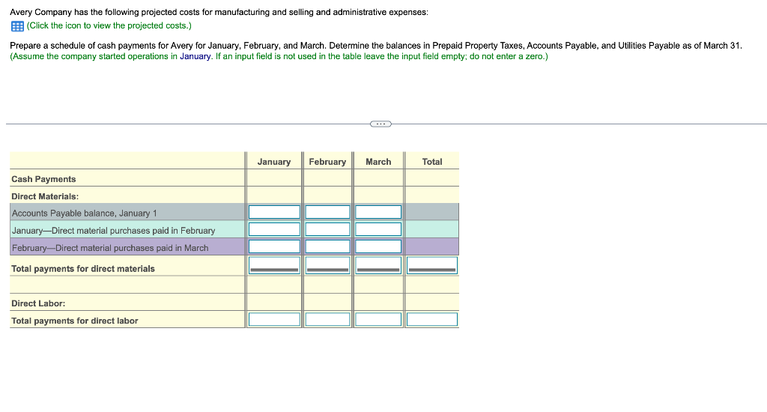Select January total payments for direct materials
This screenshot has width=767, height=412.
pos(274,265)
